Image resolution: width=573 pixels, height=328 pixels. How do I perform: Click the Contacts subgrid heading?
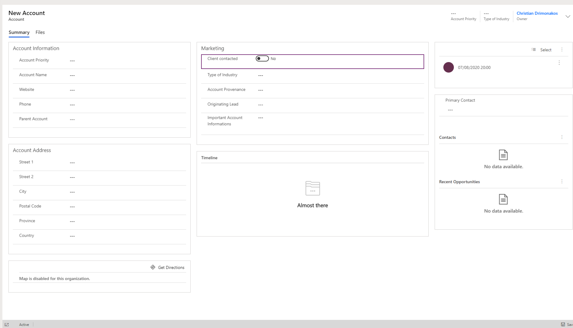pyautogui.click(x=447, y=137)
